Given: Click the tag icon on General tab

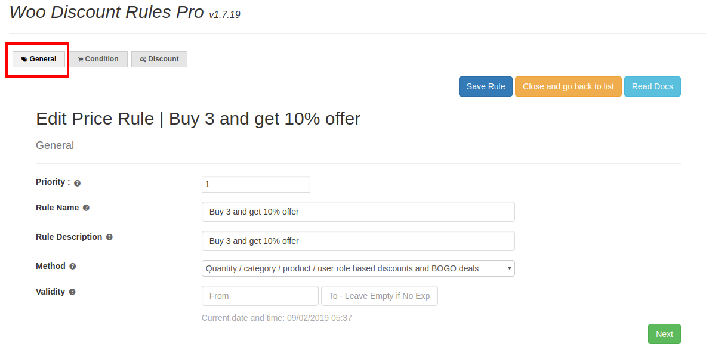Looking at the screenshot, I should tap(24, 60).
